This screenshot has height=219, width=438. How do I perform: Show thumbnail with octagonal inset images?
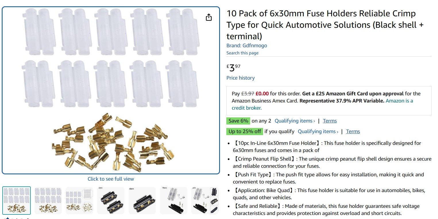tap(79, 200)
